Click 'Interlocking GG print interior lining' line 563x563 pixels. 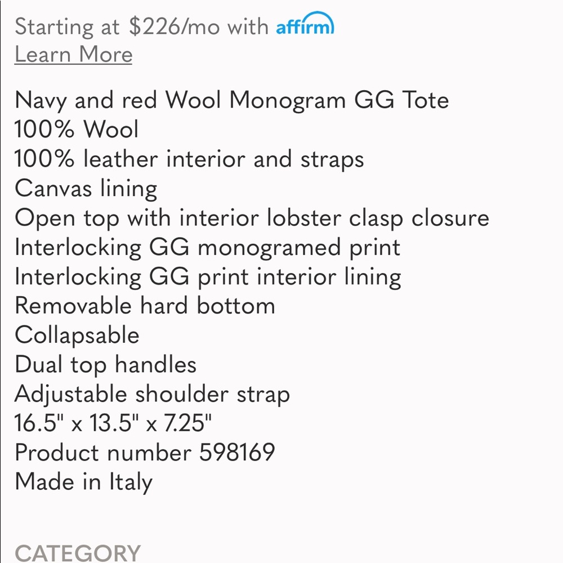[x=208, y=276]
